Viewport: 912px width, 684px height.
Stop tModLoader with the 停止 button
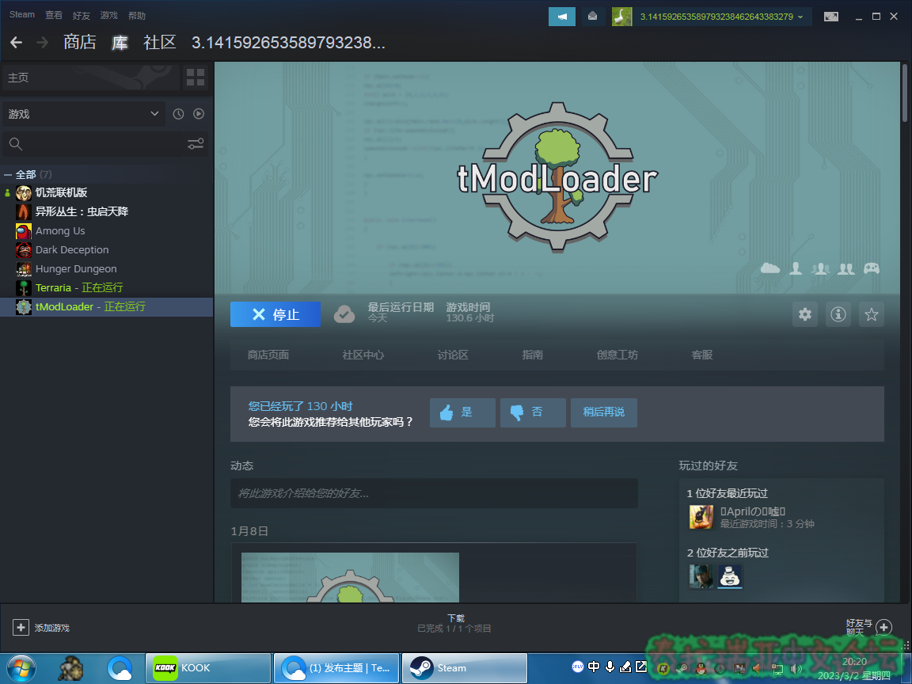coord(275,314)
